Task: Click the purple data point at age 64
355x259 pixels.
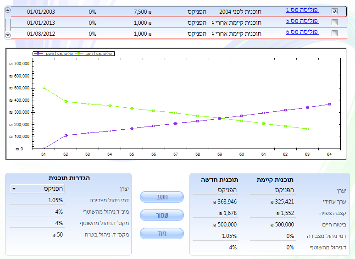Action: (x=329, y=104)
